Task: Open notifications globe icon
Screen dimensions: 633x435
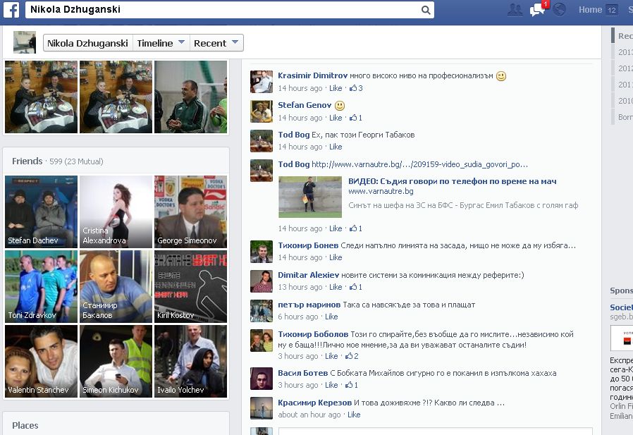Action: pyautogui.click(x=559, y=9)
